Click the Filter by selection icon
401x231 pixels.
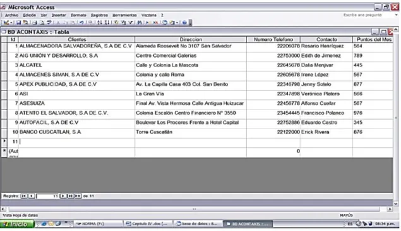pos(116,23)
